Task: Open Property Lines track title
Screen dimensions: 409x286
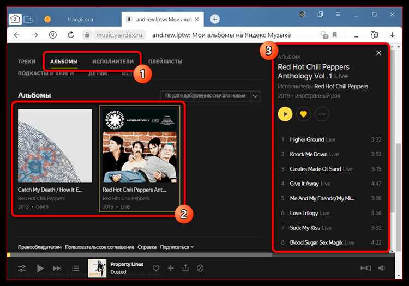Action: pyautogui.click(x=127, y=264)
